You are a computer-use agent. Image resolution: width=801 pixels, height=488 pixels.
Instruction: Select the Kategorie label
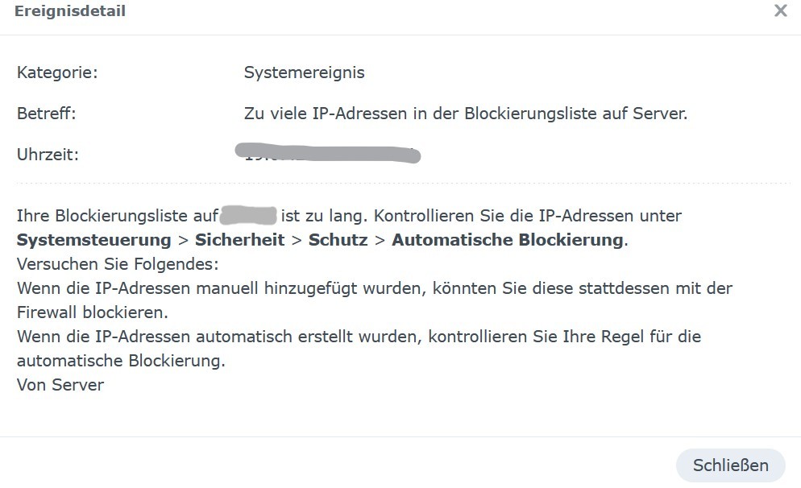[x=57, y=72]
